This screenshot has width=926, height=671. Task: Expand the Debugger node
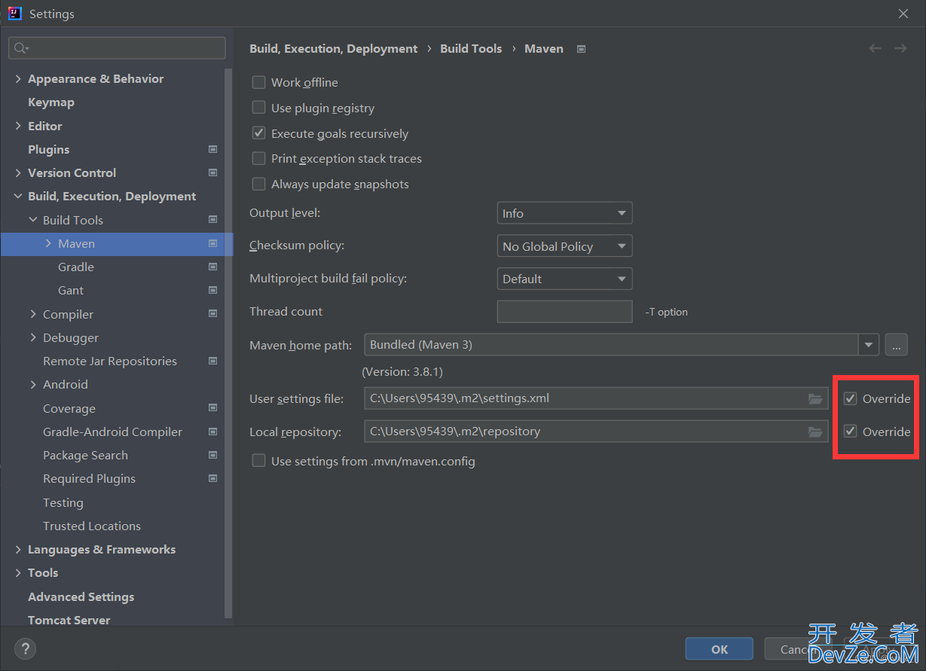(x=33, y=337)
